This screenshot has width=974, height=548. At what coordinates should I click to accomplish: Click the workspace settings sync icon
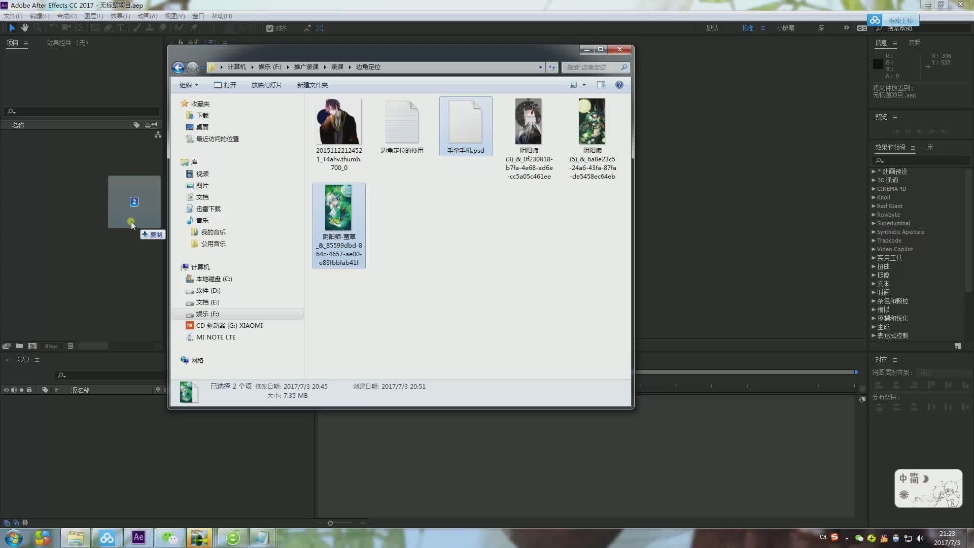coord(862,28)
